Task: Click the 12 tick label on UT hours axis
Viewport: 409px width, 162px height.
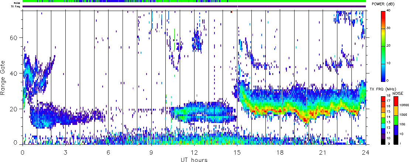Action: coord(194,152)
